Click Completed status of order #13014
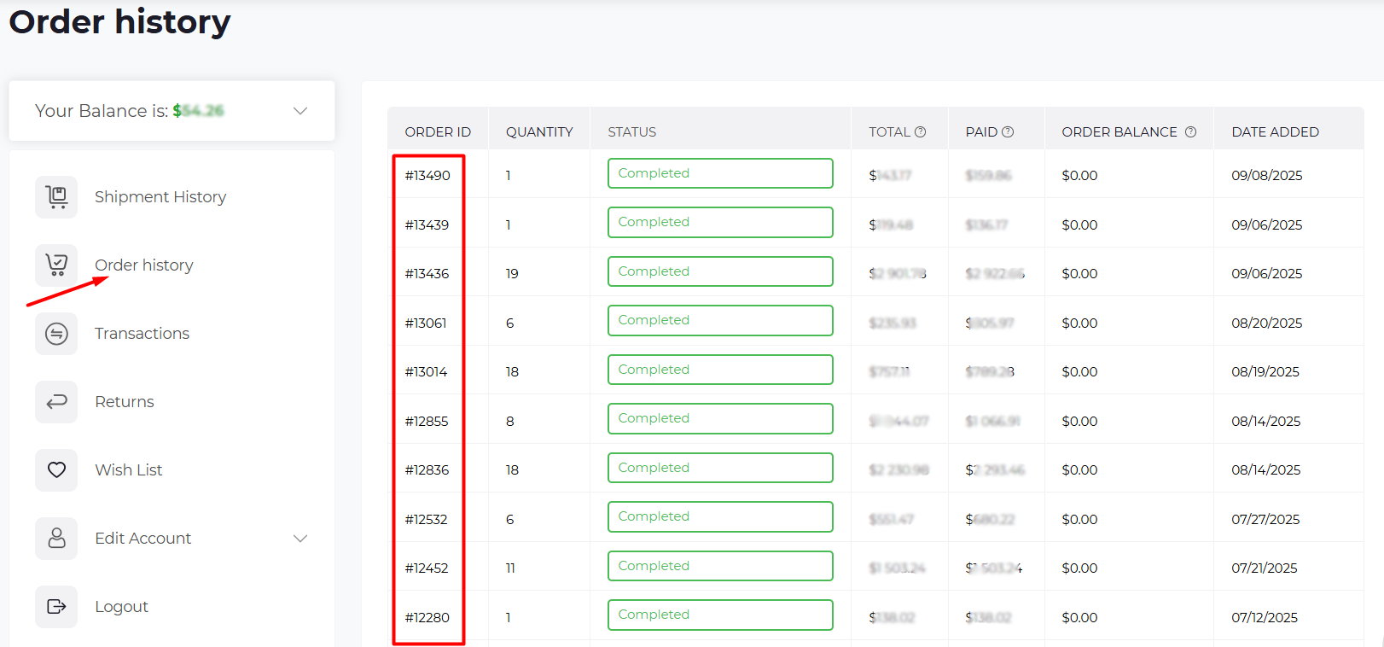1384x647 pixels. [x=720, y=370]
